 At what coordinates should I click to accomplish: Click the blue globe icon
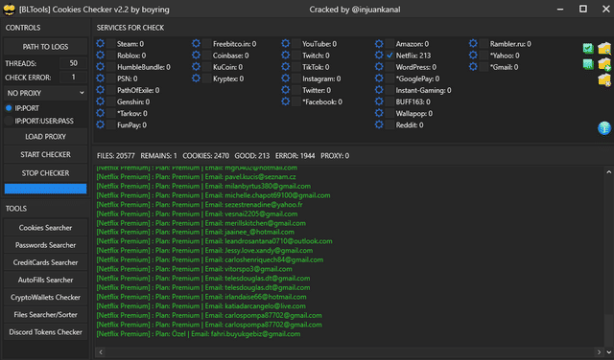[x=604, y=127]
